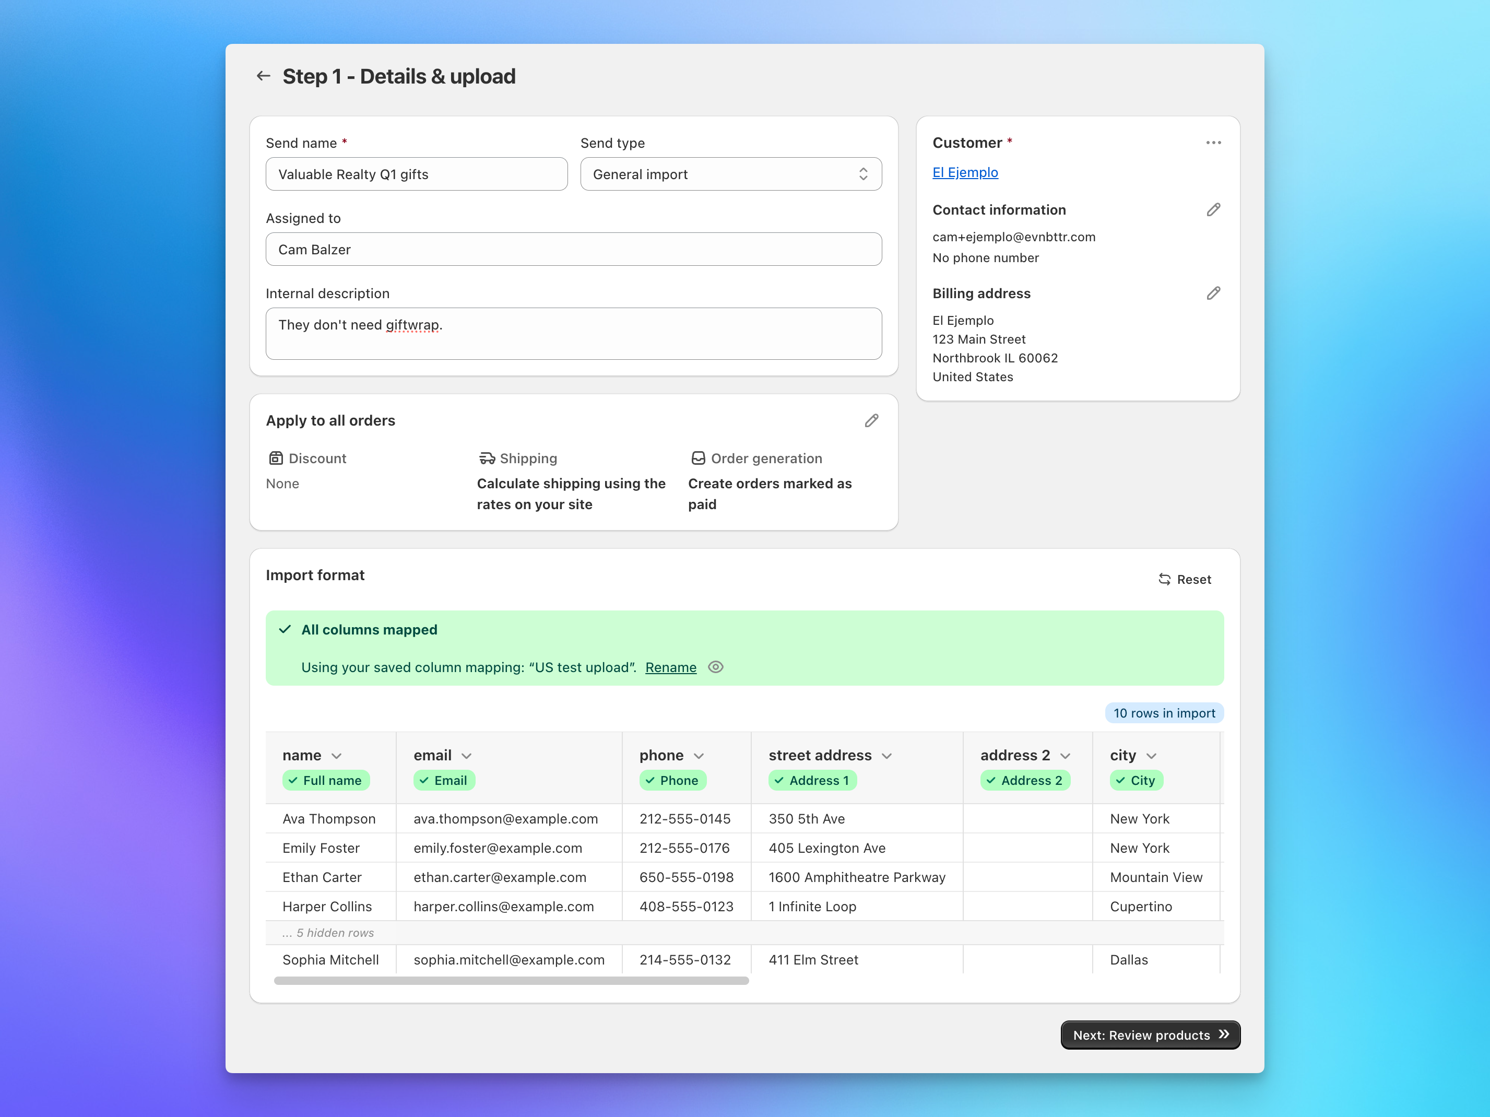Open the street address column dropdown
1490x1117 pixels.
[x=887, y=755]
